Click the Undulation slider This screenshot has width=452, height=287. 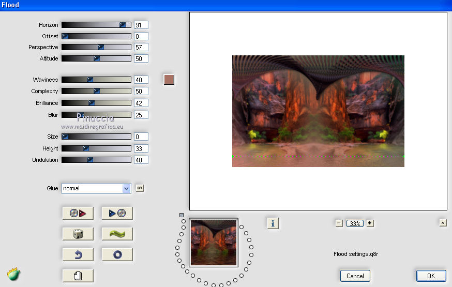96,160
